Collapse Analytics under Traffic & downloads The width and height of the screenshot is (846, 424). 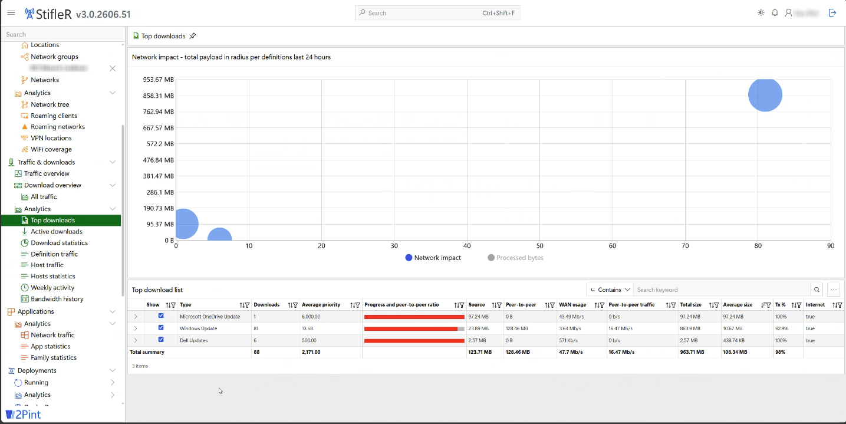[113, 209]
